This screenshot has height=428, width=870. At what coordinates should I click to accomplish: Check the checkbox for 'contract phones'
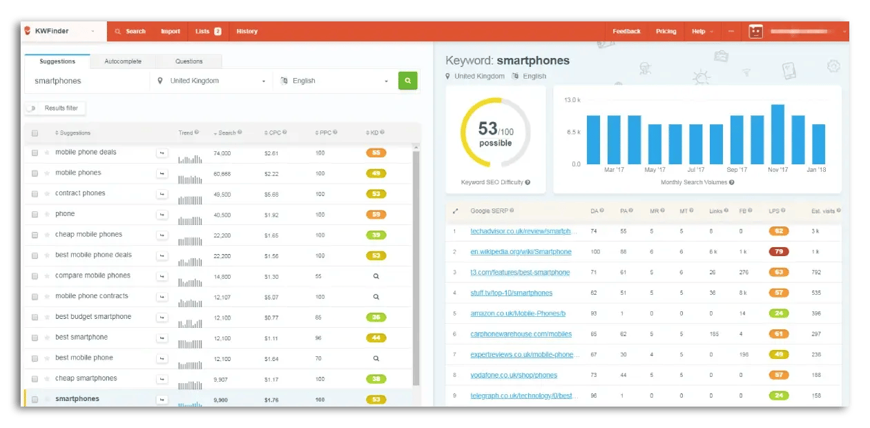pos(35,193)
